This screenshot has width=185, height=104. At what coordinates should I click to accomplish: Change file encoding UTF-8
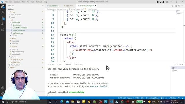point(137,98)
